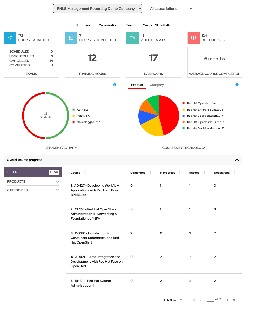
Task: Switch to the Organization tab
Action: 108,25
